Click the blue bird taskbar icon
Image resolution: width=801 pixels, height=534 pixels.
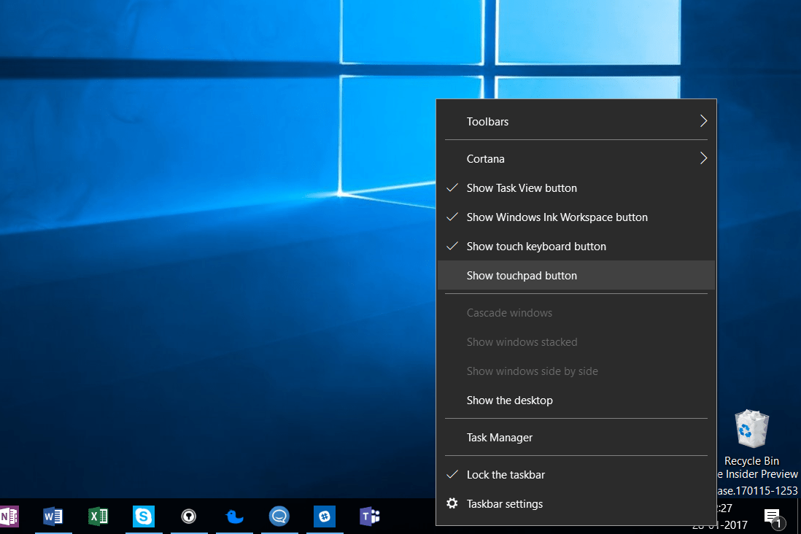(x=234, y=516)
